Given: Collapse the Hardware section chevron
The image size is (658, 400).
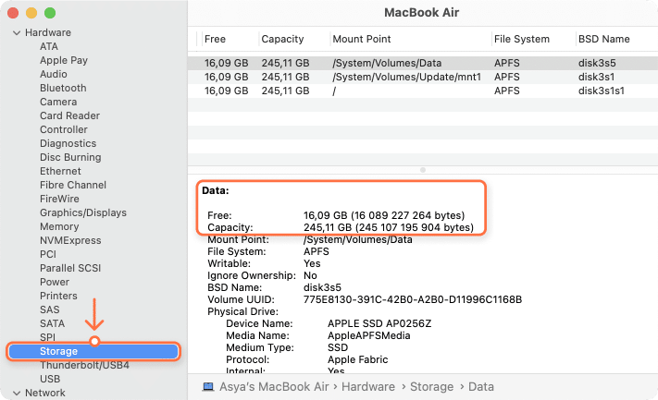Looking at the screenshot, I should point(17,32).
